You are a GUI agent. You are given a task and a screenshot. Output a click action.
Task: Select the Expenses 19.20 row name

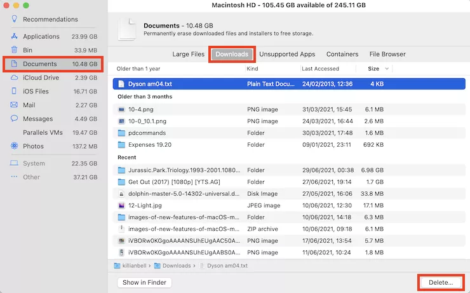(150, 145)
